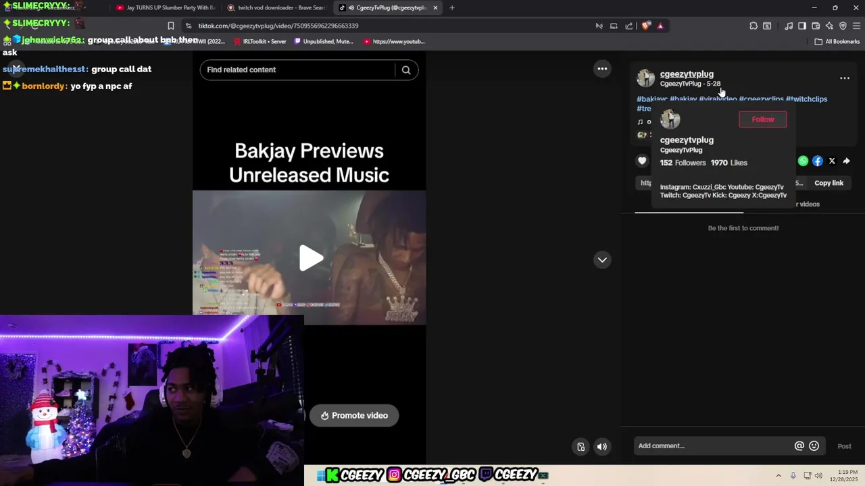Open the three-dot menu above the video

pyautogui.click(x=602, y=69)
